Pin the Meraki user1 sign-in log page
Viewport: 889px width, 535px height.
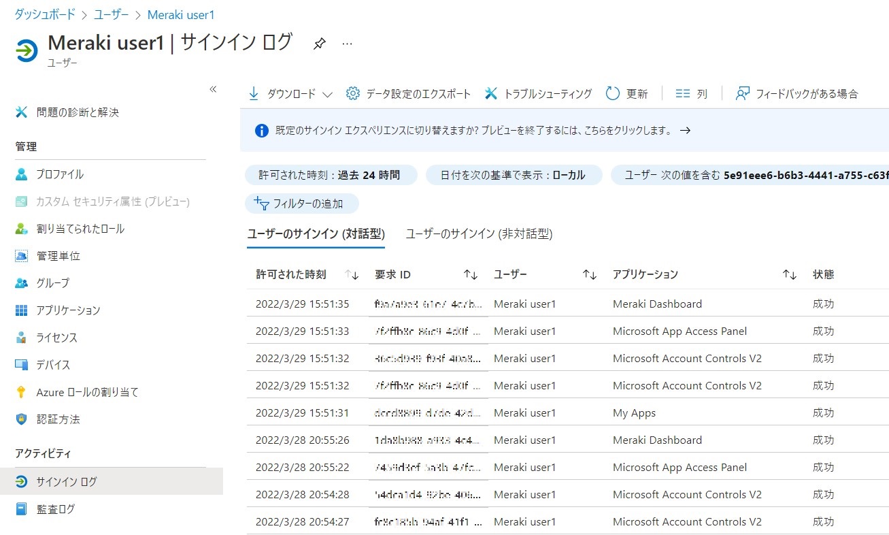tap(319, 44)
